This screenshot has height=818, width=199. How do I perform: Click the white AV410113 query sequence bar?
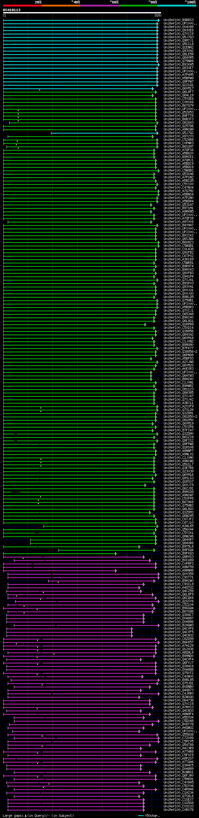(82, 13)
